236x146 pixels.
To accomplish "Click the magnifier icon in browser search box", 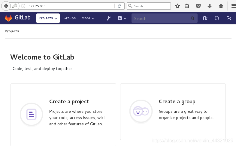I will pyautogui.click(x=130, y=6).
